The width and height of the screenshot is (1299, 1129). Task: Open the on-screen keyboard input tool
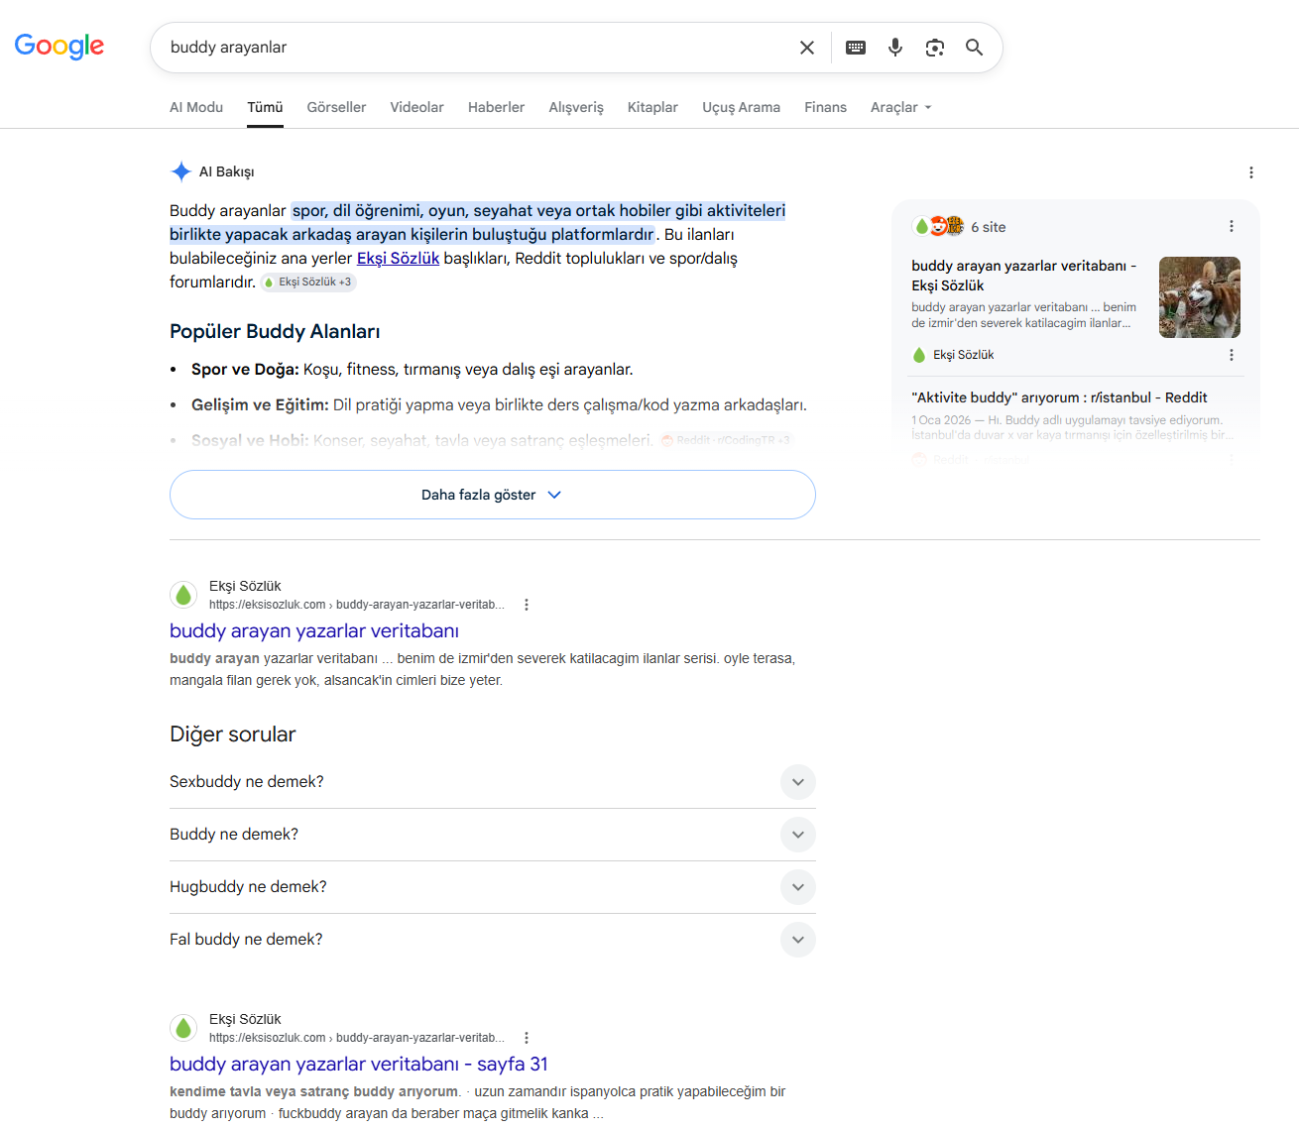pyautogui.click(x=856, y=48)
